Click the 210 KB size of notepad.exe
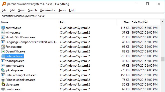 (125, 56)
